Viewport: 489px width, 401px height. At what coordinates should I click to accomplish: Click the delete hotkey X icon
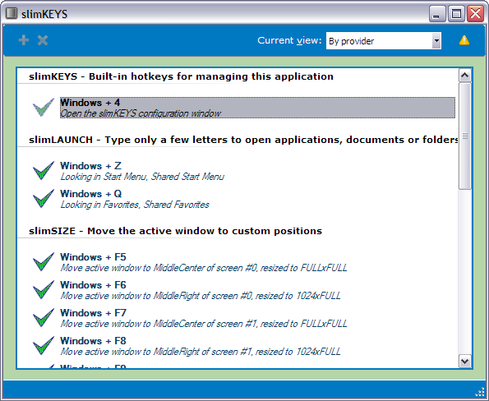coord(43,40)
